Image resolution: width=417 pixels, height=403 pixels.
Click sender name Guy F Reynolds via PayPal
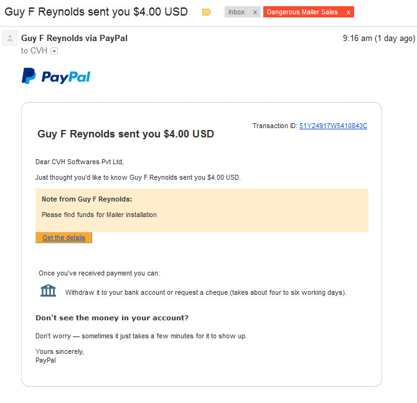(x=74, y=39)
